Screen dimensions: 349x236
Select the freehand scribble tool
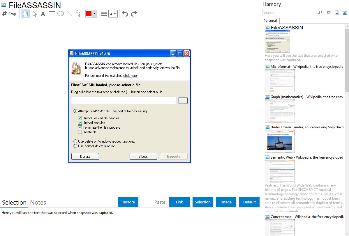pyautogui.click(x=78, y=14)
